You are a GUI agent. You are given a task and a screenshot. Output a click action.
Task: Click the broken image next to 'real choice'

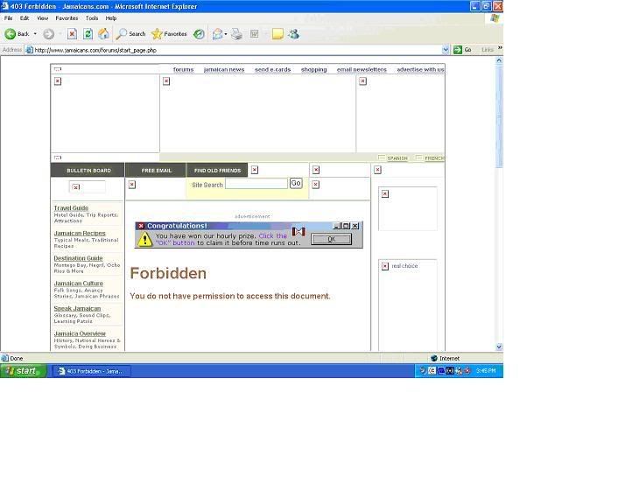click(385, 266)
